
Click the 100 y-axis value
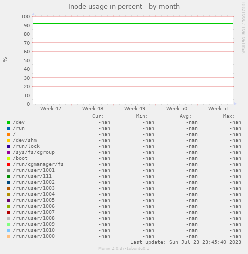pos(25,17)
